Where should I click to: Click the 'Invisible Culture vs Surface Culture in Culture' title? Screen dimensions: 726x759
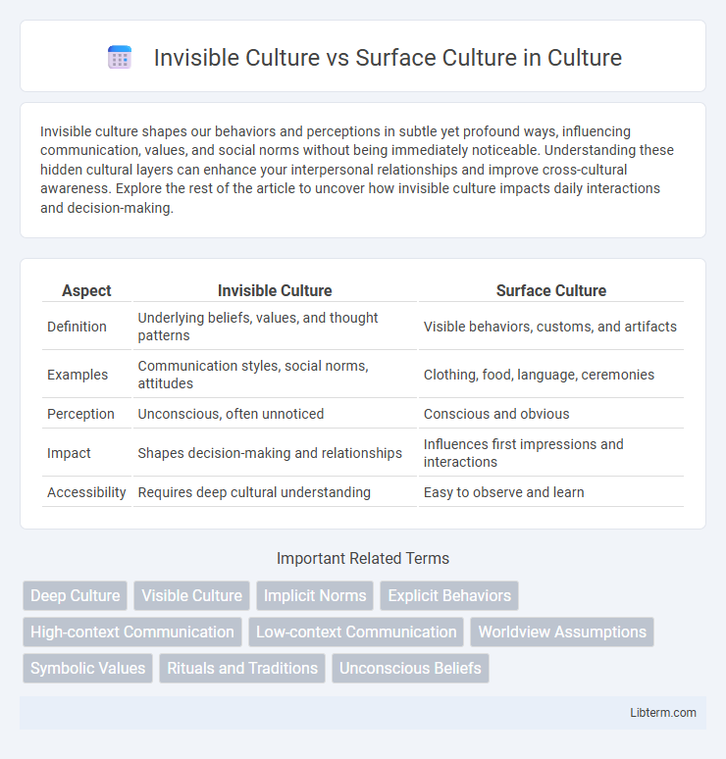point(388,58)
